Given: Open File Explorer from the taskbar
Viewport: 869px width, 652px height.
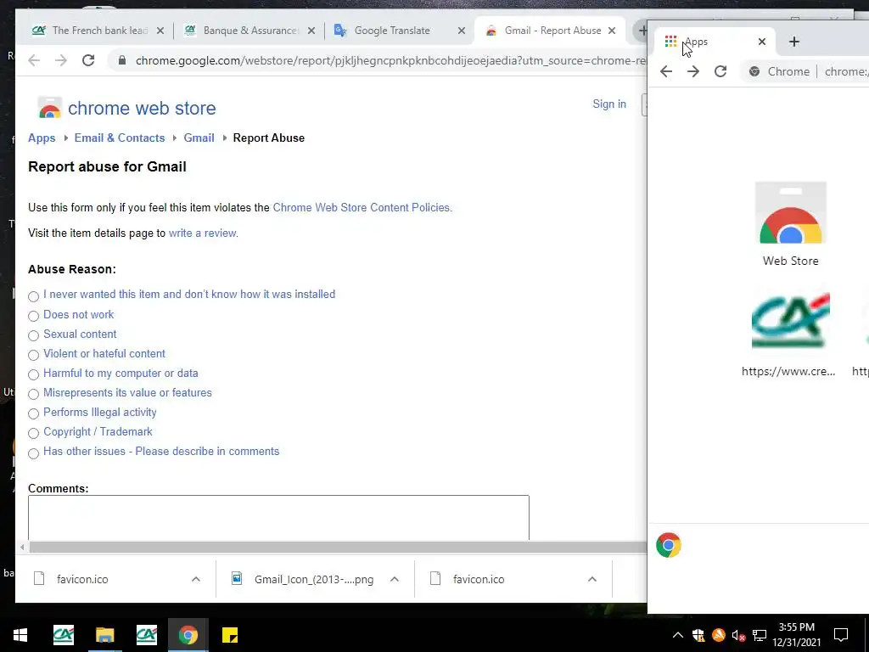Looking at the screenshot, I should pyautogui.click(x=104, y=635).
